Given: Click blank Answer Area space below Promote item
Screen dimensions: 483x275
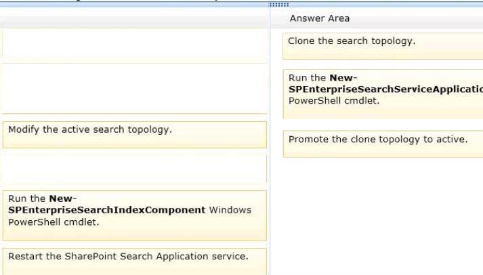Looking at the screenshot, I should (383, 215).
